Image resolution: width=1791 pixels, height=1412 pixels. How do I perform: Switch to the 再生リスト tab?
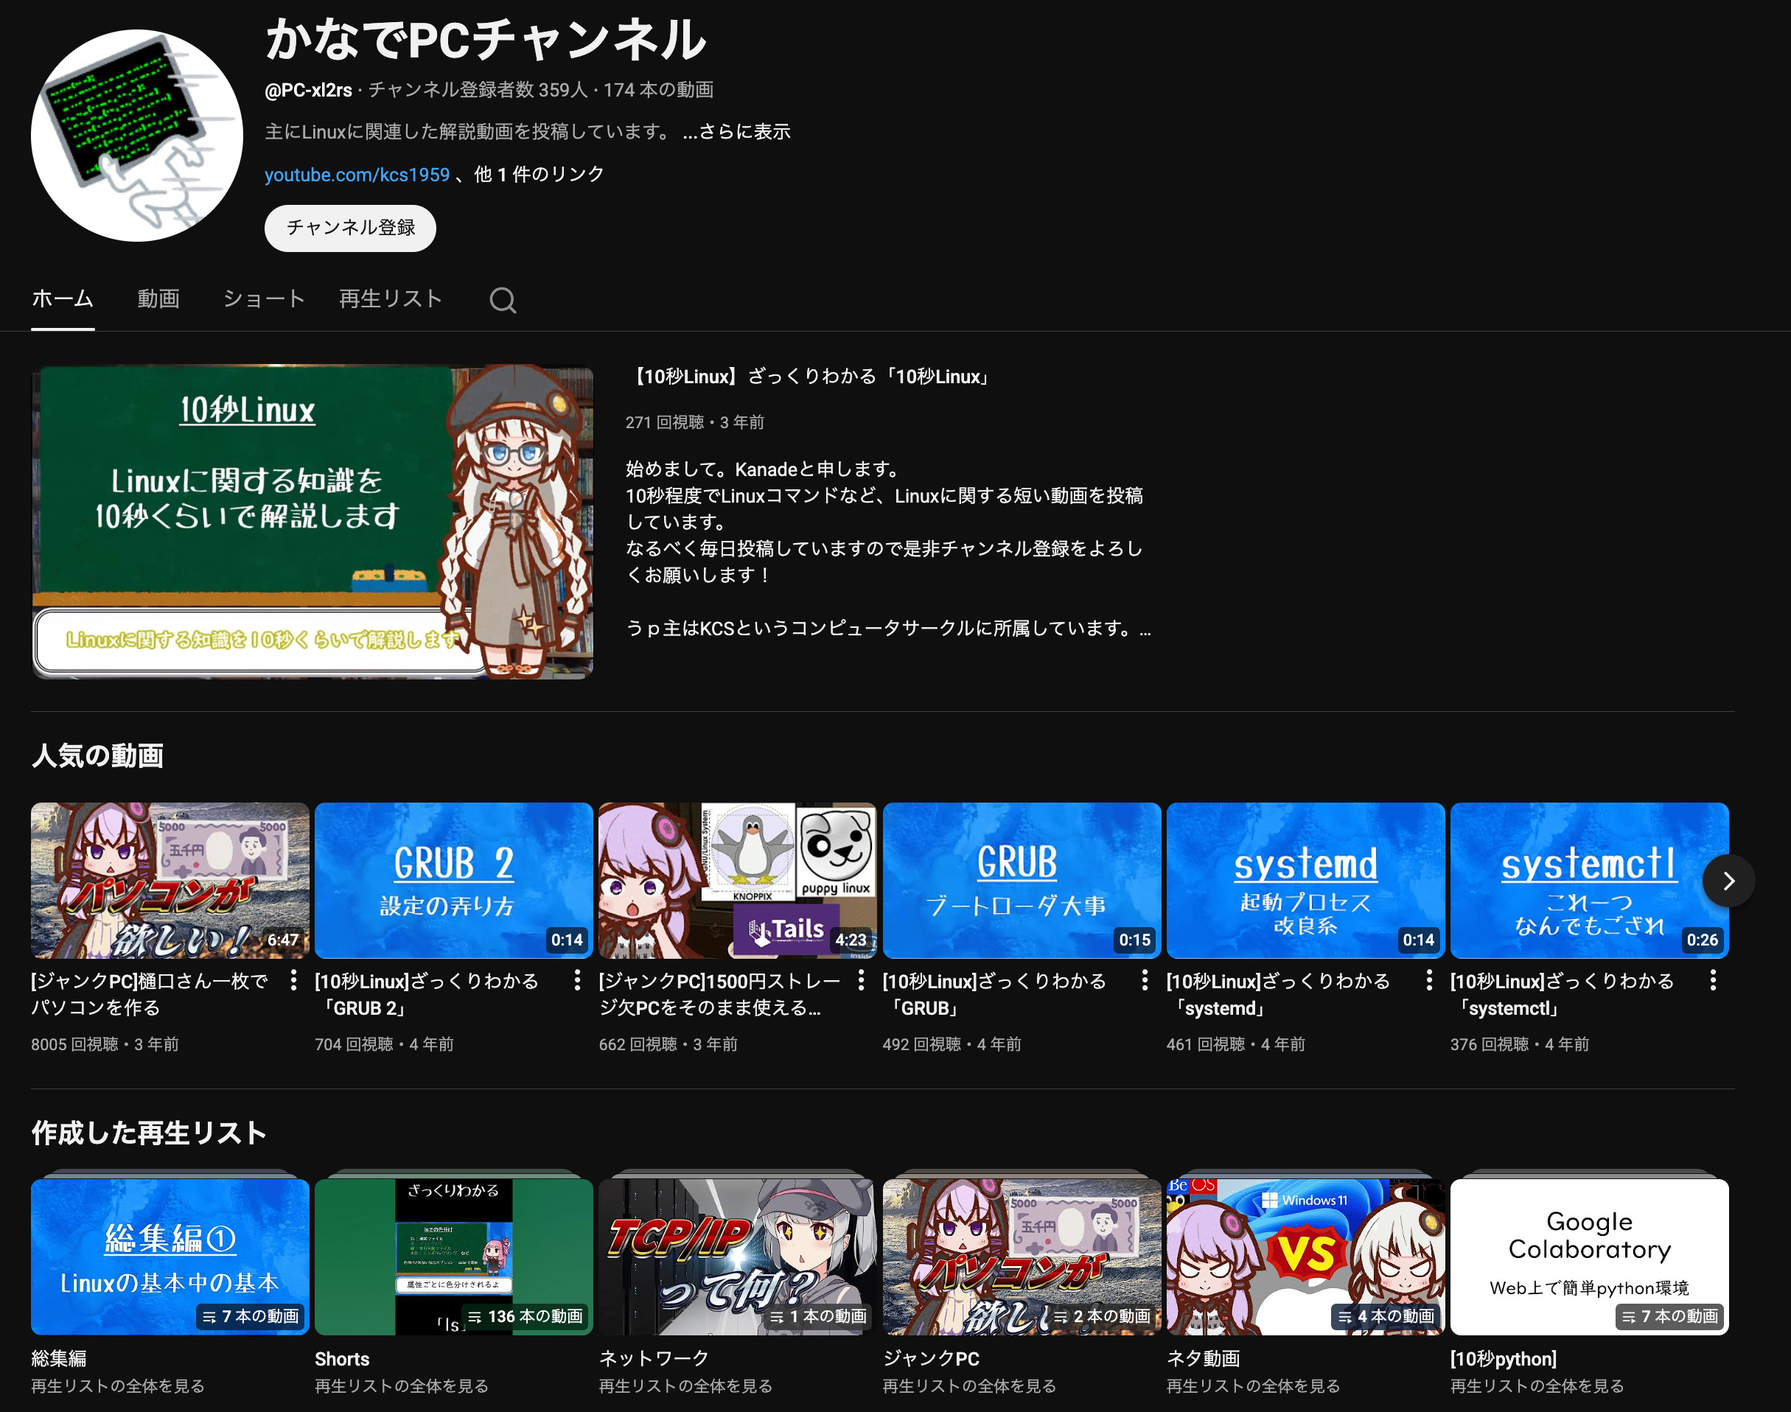click(x=391, y=298)
